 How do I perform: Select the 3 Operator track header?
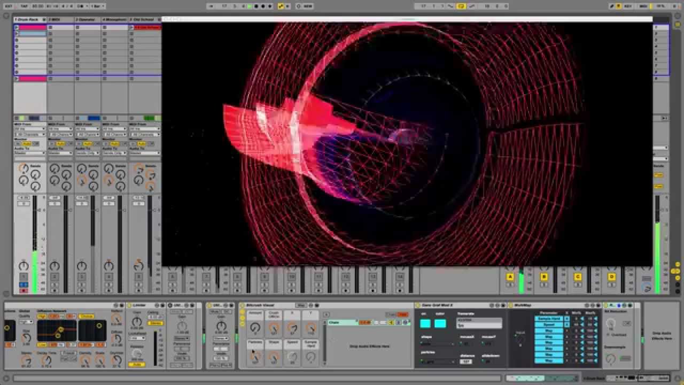tap(88, 19)
